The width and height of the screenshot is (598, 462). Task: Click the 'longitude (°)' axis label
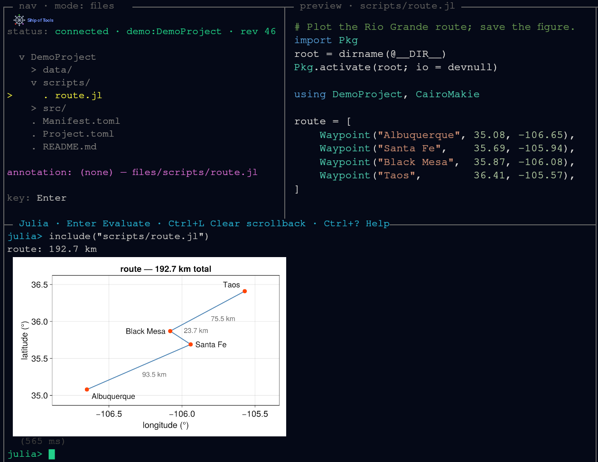tap(166, 425)
